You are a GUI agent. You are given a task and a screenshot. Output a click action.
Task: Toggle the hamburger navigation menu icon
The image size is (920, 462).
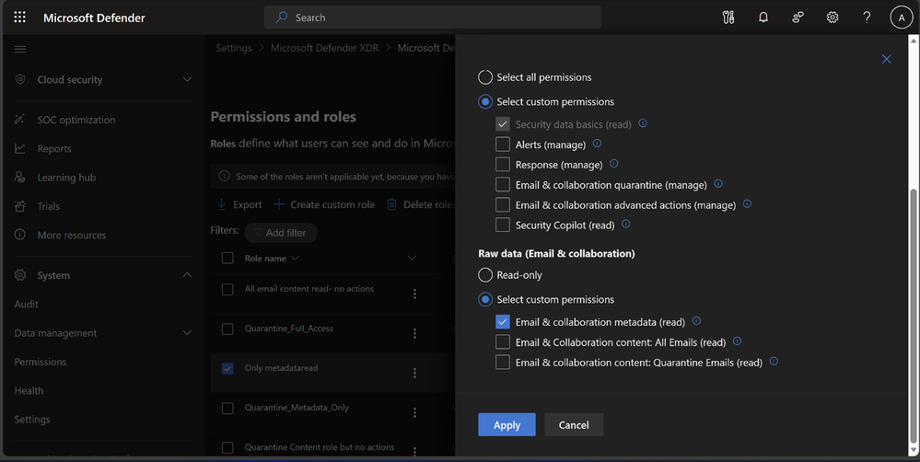pyautogui.click(x=20, y=49)
